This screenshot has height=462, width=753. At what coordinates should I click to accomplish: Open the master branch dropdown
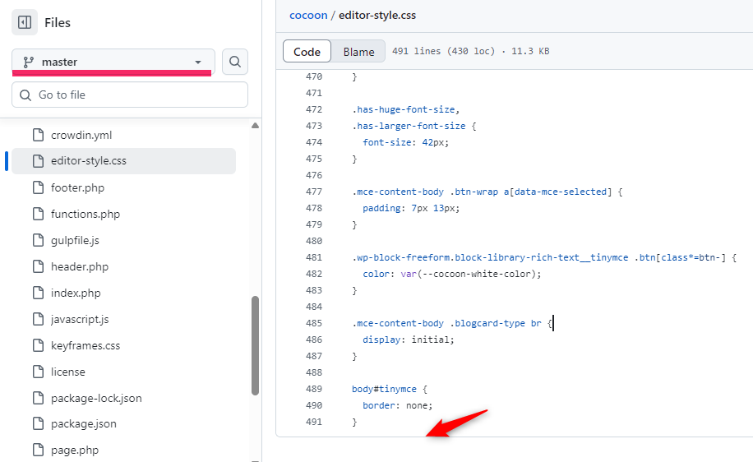[113, 62]
